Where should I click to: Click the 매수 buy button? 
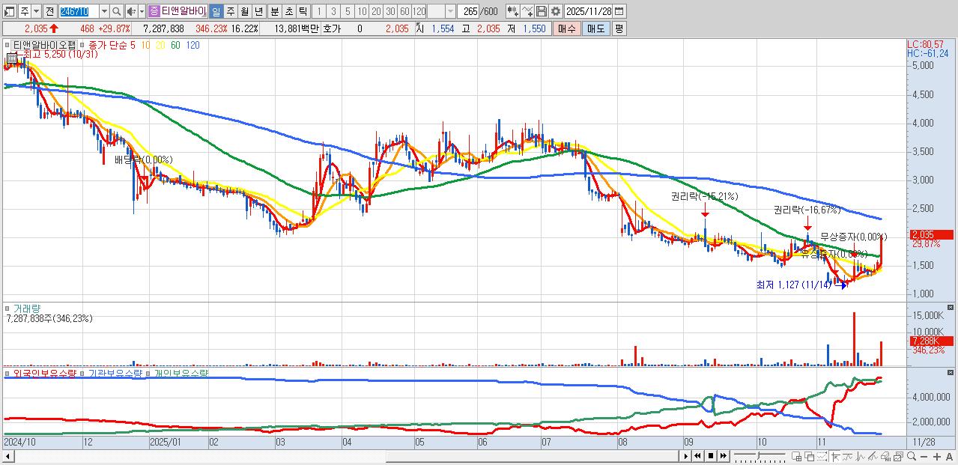coord(567,28)
